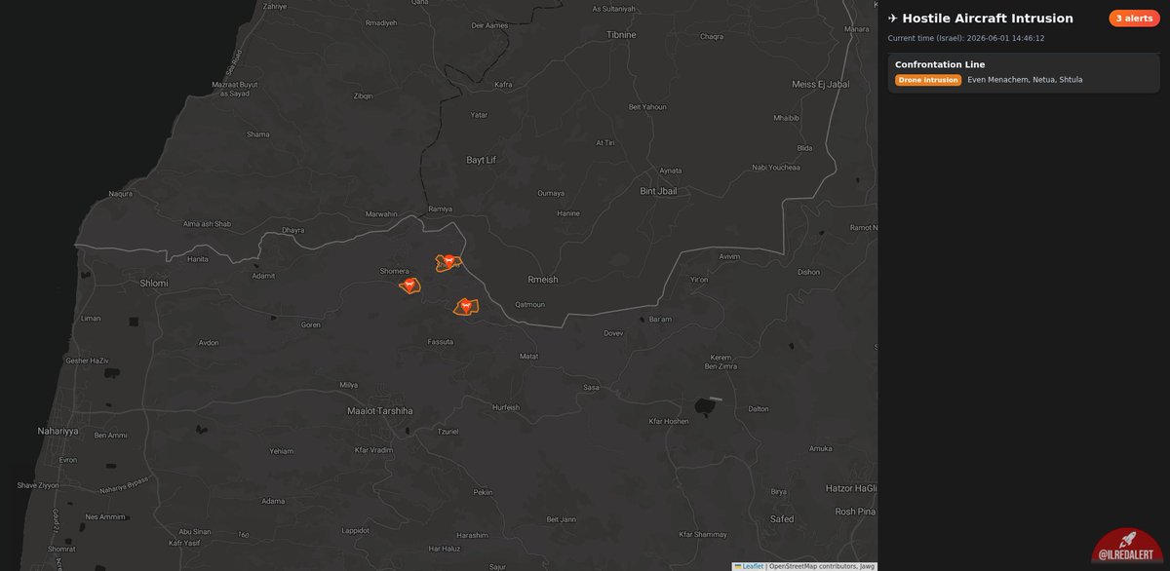This screenshot has width=1170, height=571.
Task: Click the "Alma ash Shab" map label
Action: coord(207,224)
